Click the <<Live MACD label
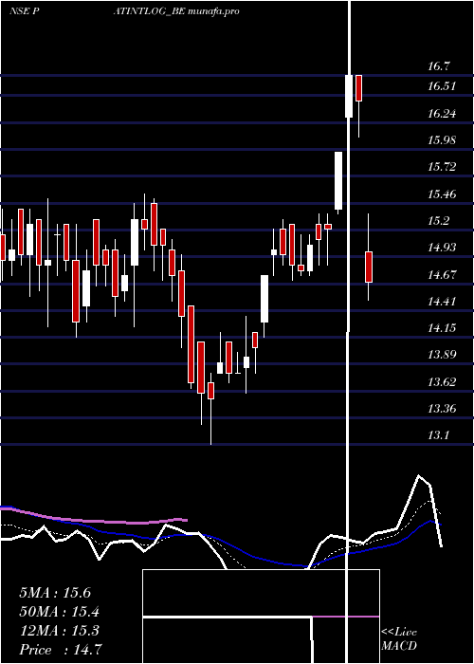 point(399,638)
